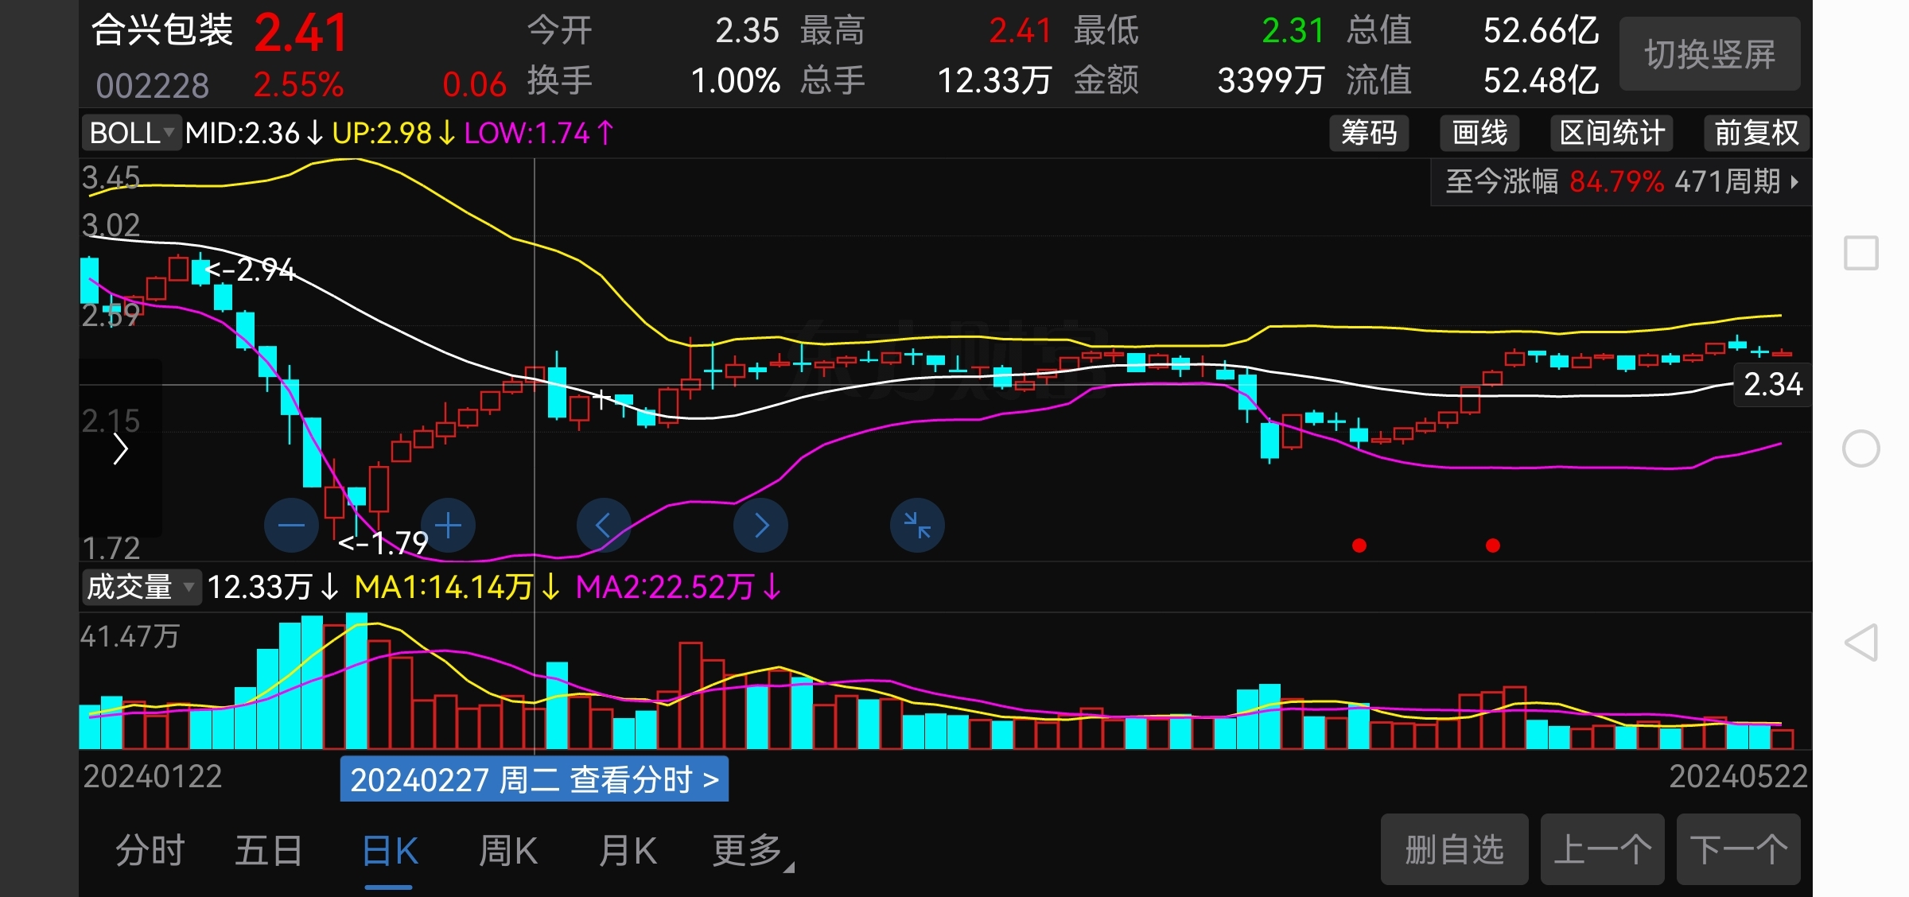Open the BOLL indicator dropdown
1909x897 pixels.
coord(132,133)
